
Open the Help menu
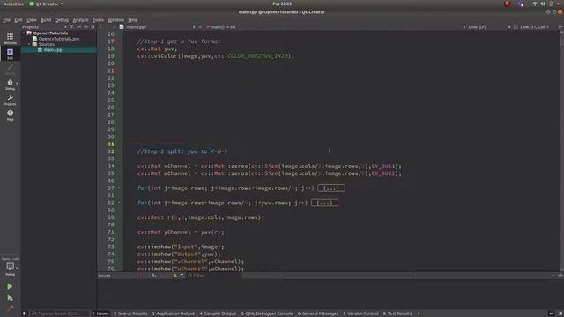pos(133,20)
